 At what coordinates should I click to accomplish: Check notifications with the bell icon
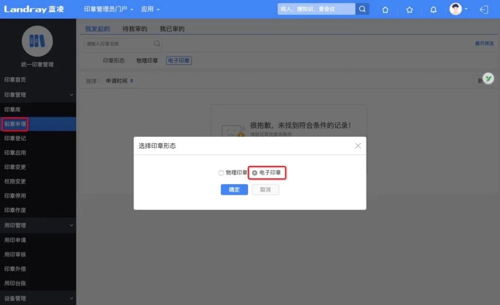(433, 9)
